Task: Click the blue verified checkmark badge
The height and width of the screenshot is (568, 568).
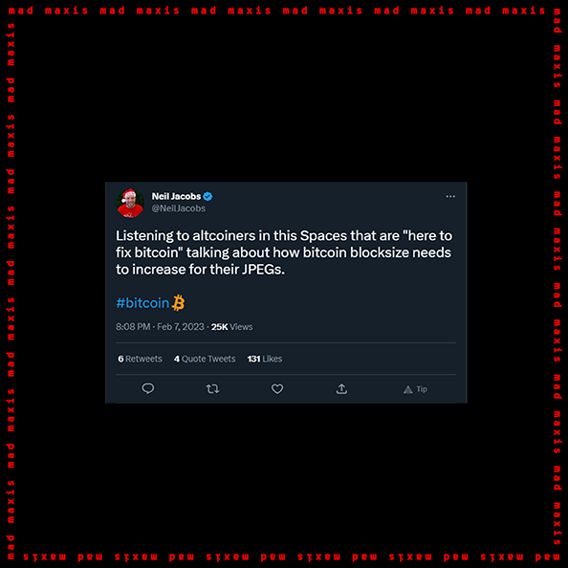Action: [x=208, y=196]
